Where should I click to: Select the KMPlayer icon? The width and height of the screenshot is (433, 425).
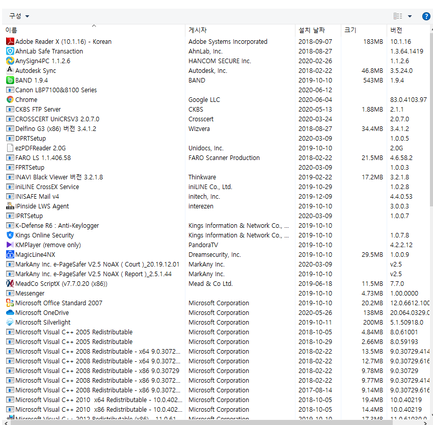[10, 245]
